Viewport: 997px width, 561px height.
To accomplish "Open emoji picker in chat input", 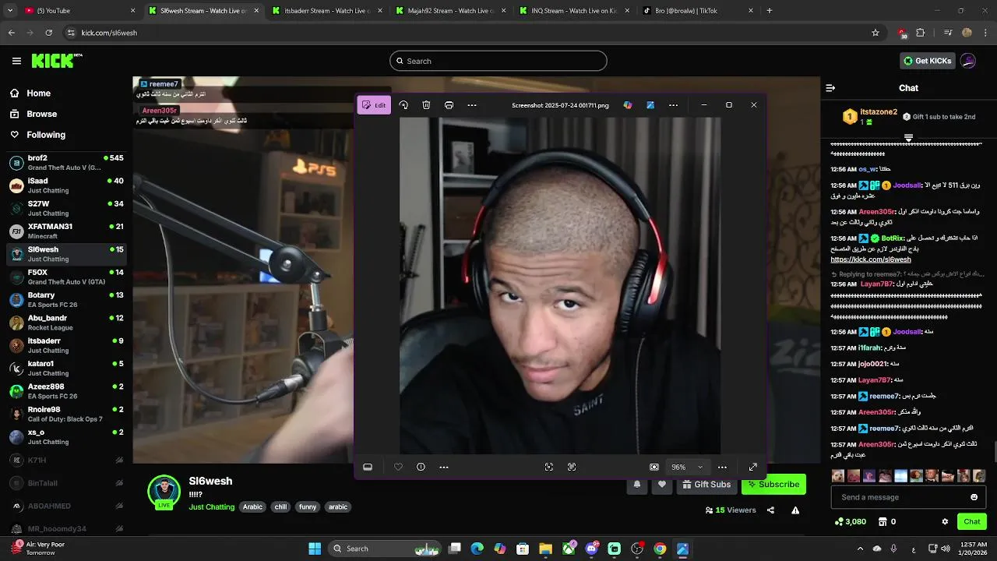I will coord(974,497).
